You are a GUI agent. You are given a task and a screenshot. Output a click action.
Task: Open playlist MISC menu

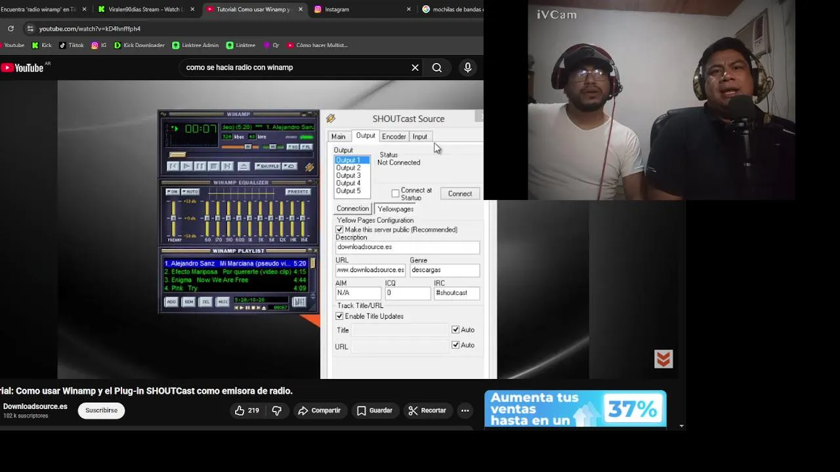click(x=223, y=302)
